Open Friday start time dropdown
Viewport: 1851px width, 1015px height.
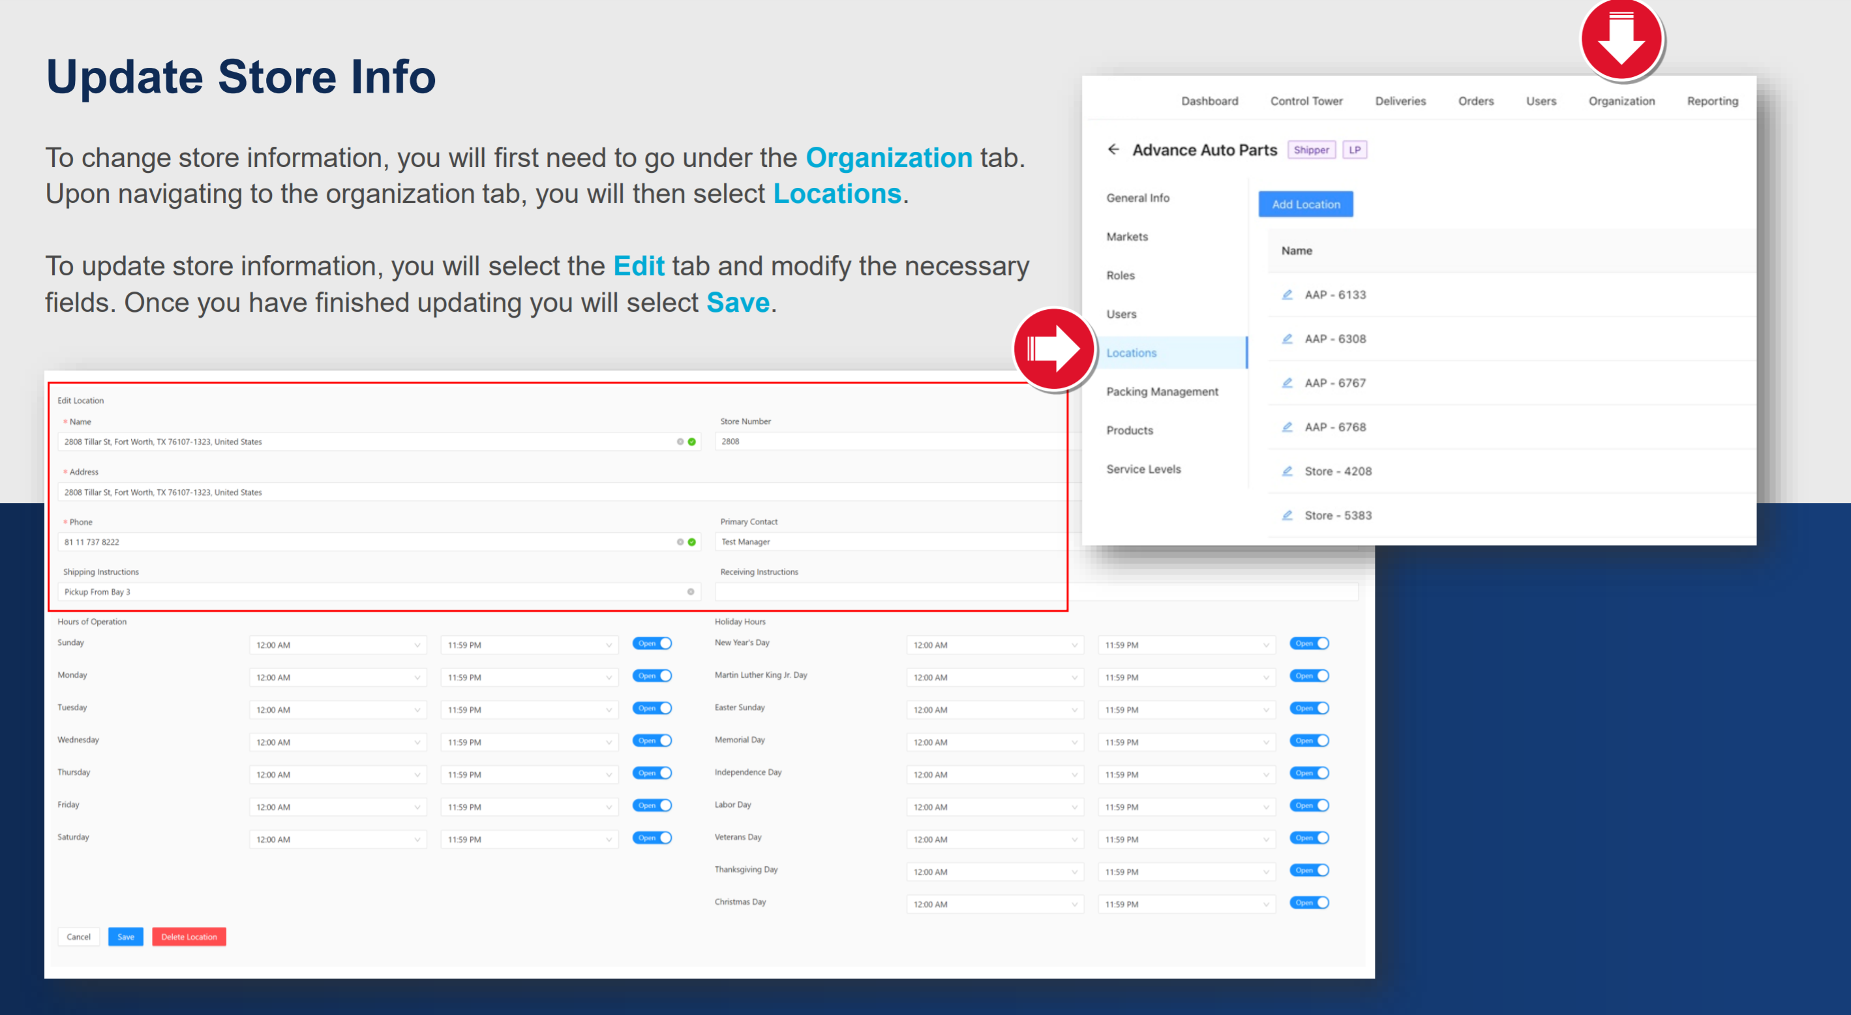click(338, 806)
